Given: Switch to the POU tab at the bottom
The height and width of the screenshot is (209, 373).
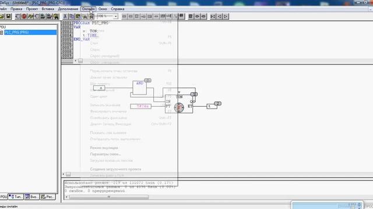Looking at the screenshot, I should coord(3,197).
